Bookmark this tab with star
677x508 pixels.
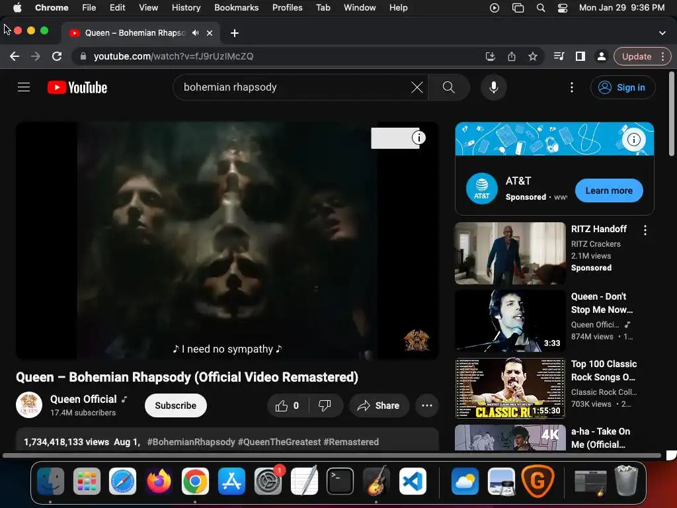(x=533, y=56)
